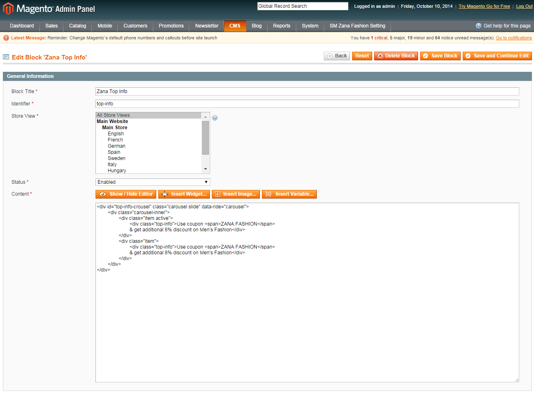Click the help question-mark icon beside Store View
Screen dimensions: 534x393
click(215, 118)
